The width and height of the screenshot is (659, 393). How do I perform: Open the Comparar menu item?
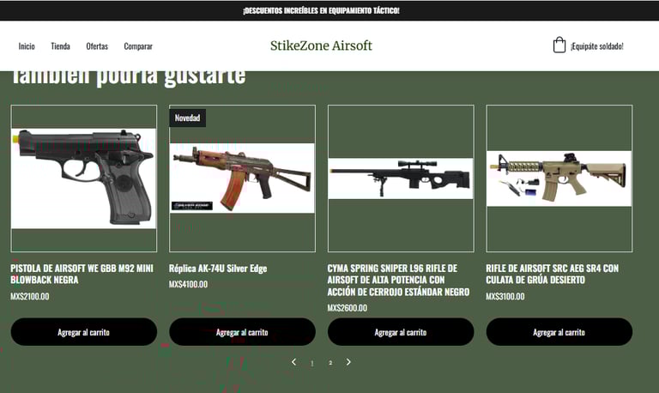coord(138,46)
